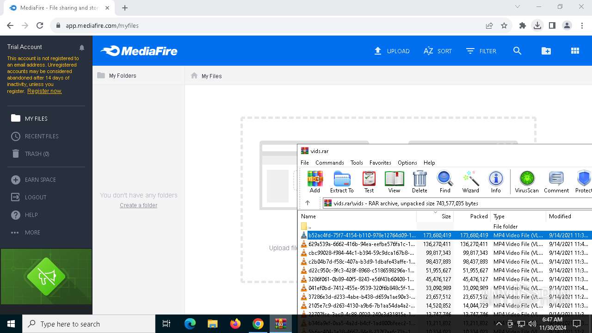Open WinRAR Tools menu
This screenshot has width=592, height=333.
click(357, 163)
